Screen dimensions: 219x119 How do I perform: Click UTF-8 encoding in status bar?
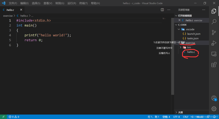point(177,117)
